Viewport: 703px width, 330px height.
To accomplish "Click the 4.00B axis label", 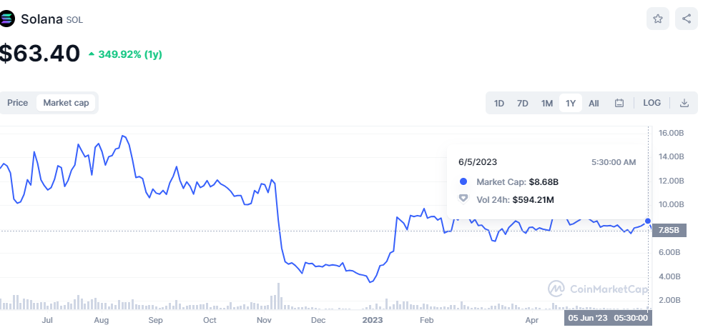I will click(x=671, y=276).
